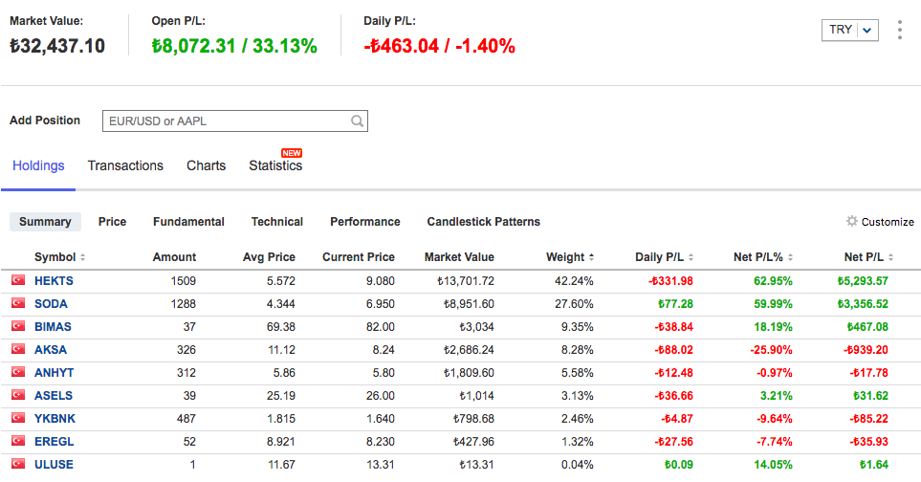Open the Charts tab
The width and height of the screenshot is (921, 482).
206,165
